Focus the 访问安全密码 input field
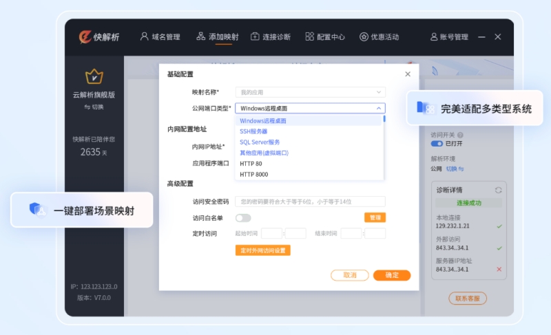Screen dimensions: 551x335 (x=311, y=202)
